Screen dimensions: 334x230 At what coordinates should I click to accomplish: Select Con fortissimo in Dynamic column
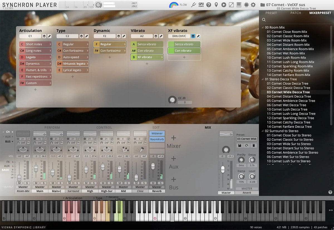click(110, 51)
